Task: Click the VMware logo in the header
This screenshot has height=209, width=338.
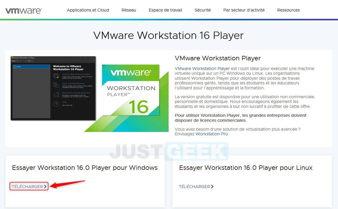Action: (23, 10)
